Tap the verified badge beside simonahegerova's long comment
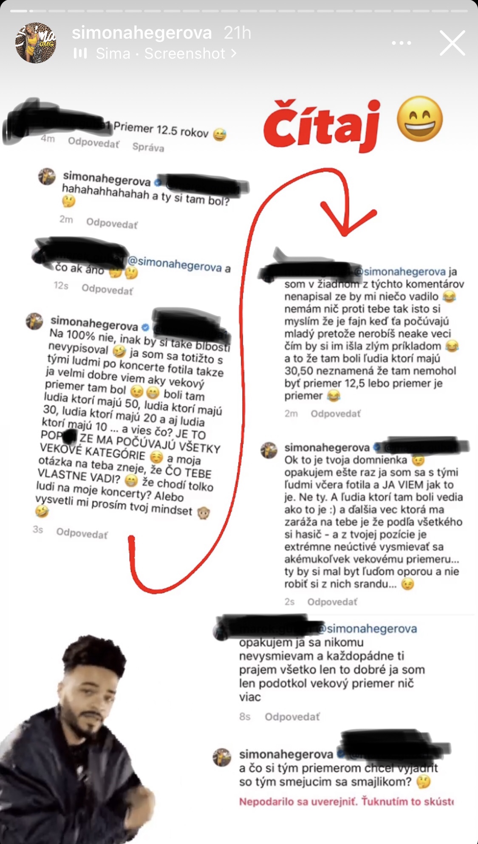478x844 pixels. [x=145, y=327]
